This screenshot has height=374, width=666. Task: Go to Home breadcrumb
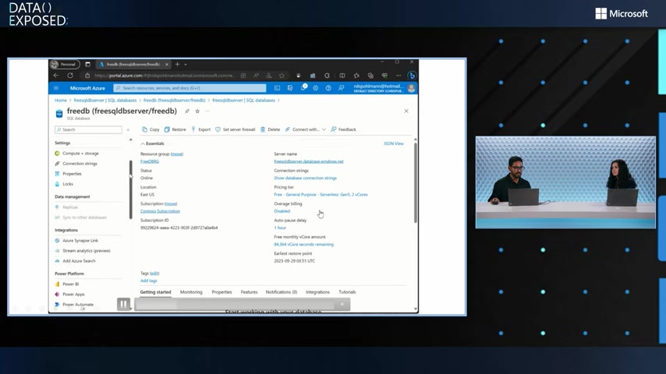click(x=61, y=101)
